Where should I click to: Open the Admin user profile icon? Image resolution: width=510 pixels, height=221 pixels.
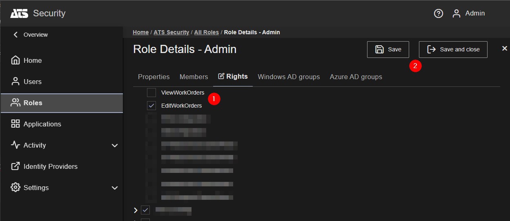[457, 13]
